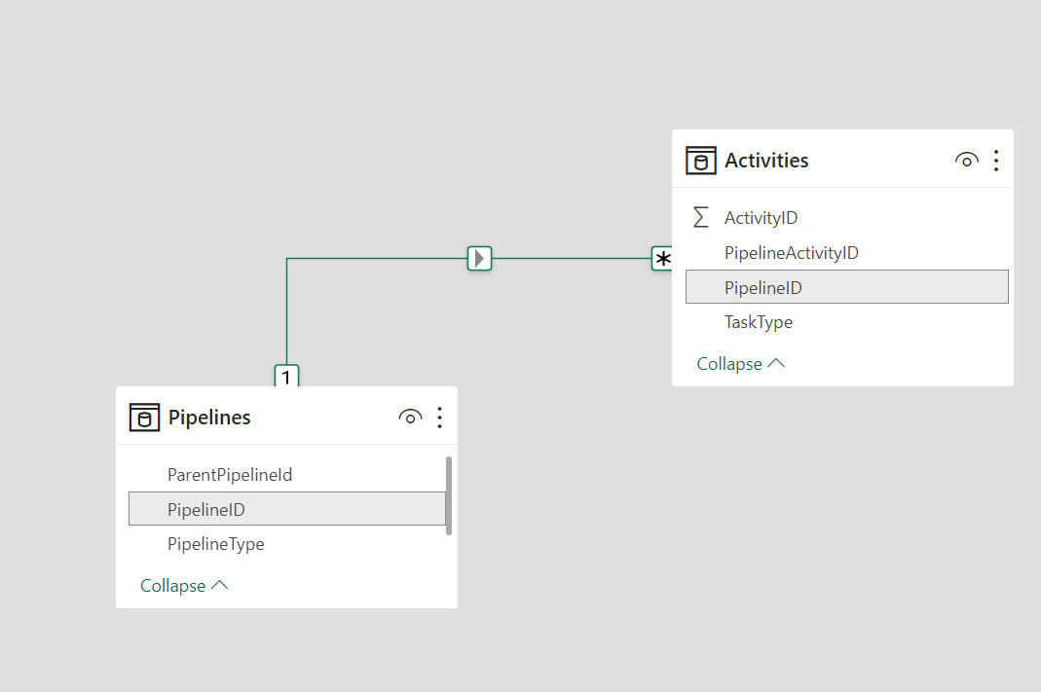This screenshot has width=1041, height=692.
Task: Select the PipelineActivityID field
Action: point(846,253)
